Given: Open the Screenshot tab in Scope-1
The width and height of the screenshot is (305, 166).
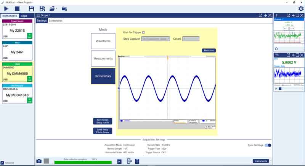Looking at the screenshot, I should point(56,21).
